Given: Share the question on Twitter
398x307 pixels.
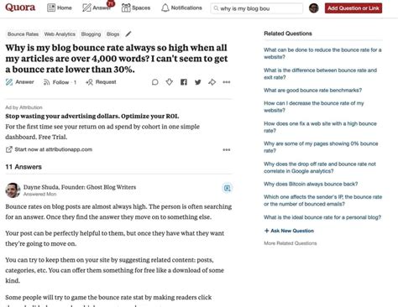Looking at the screenshot, I should (198, 82).
